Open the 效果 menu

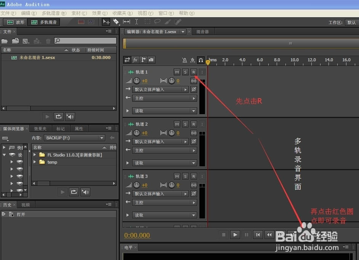(99, 13)
